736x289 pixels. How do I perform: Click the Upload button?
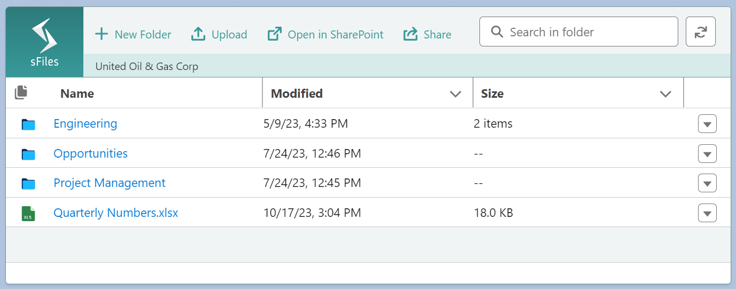click(219, 35)
